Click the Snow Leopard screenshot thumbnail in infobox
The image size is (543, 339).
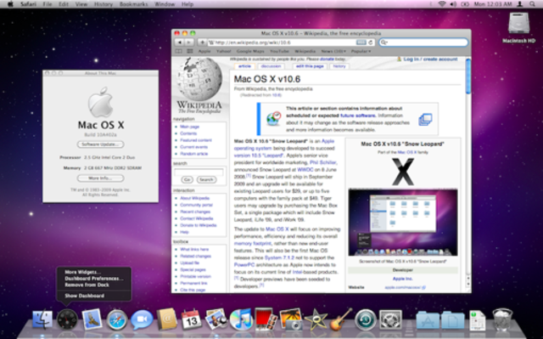click(403, 223)
